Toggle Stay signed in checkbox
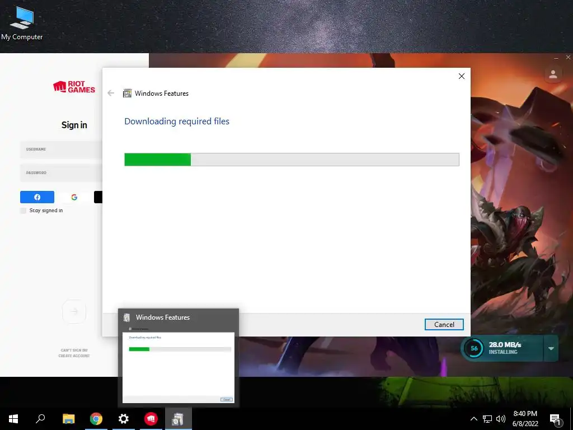 (x=24, y=211)
